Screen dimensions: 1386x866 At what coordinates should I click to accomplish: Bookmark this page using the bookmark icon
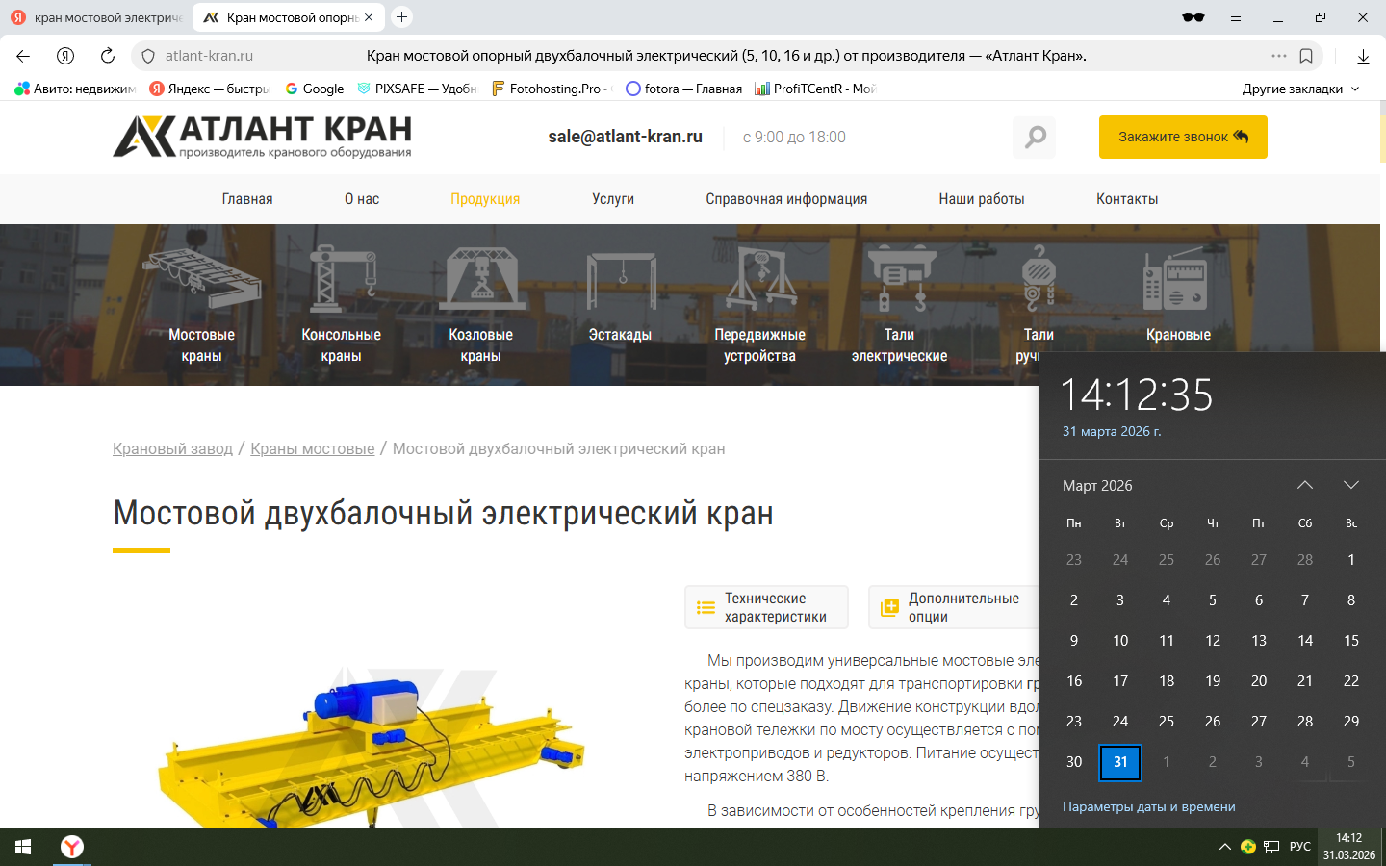[1306, 56]
